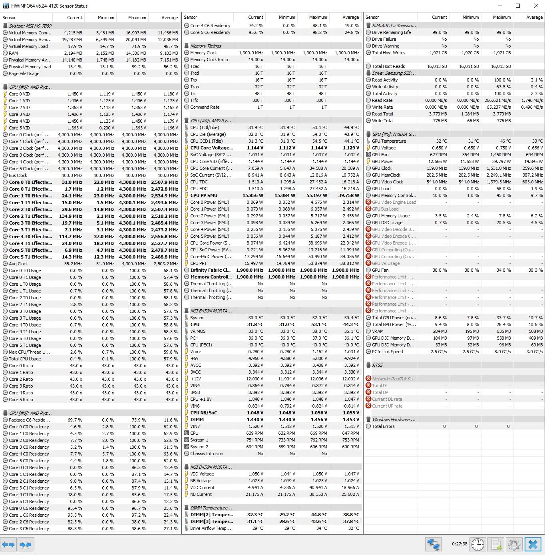Close sensors with the blue X button
Viewport: 545px width, 555px height.
click(533, 544)
